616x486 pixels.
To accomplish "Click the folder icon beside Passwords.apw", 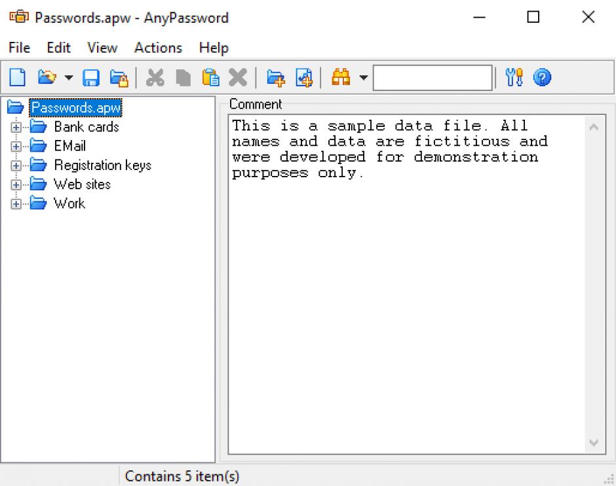I will [x=16, y=107].
